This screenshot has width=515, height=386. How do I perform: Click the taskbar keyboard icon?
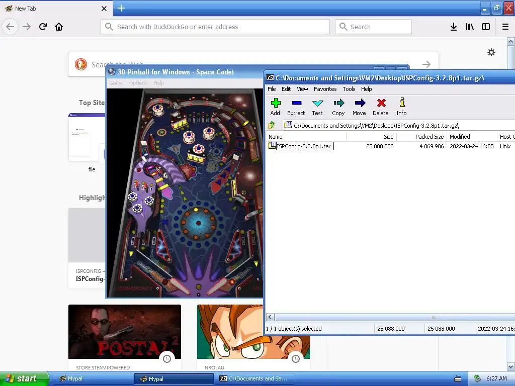(458, 379)
